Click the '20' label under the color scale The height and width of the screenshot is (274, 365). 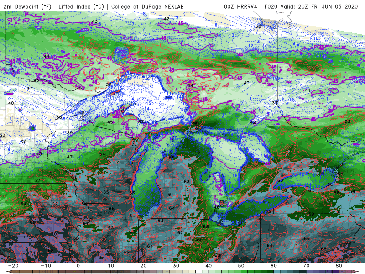pos(143,266)
